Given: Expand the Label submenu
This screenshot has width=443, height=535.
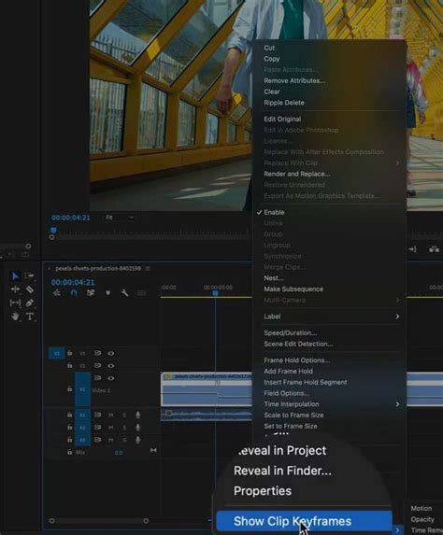Looking at the screenshot, I should (331, 317).
